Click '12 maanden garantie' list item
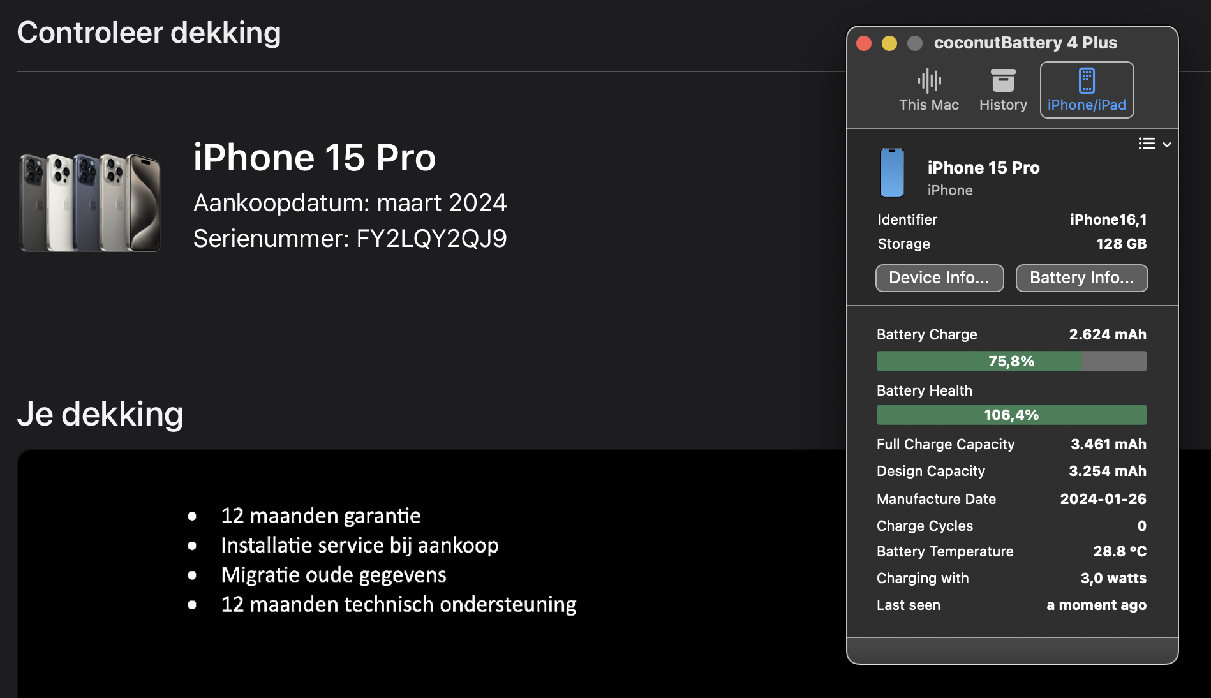 tap(320, 516)
